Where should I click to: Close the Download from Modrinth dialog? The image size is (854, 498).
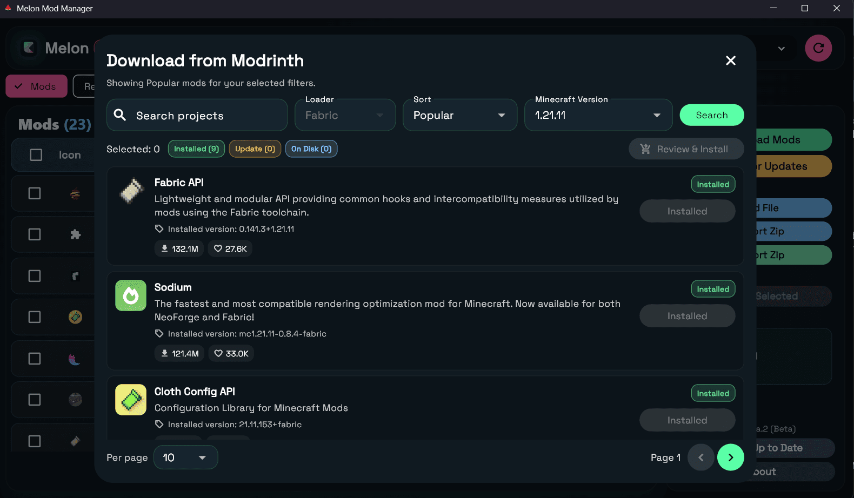click(x=730, y=60)
